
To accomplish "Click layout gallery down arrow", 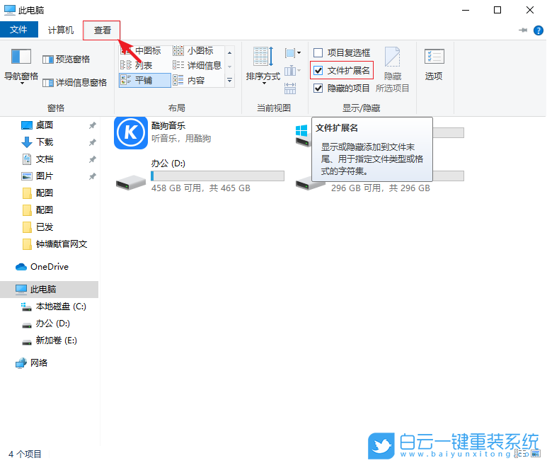I will pyautogui.click(x=229, y=67).
